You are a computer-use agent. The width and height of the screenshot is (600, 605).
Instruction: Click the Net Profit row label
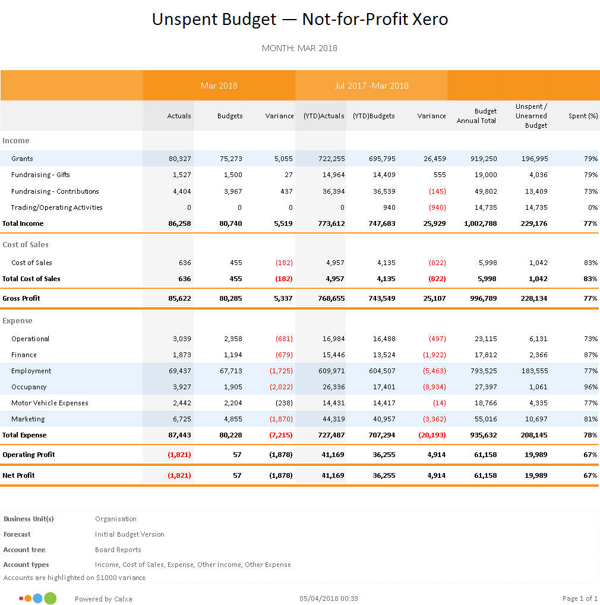click(18, 475)
